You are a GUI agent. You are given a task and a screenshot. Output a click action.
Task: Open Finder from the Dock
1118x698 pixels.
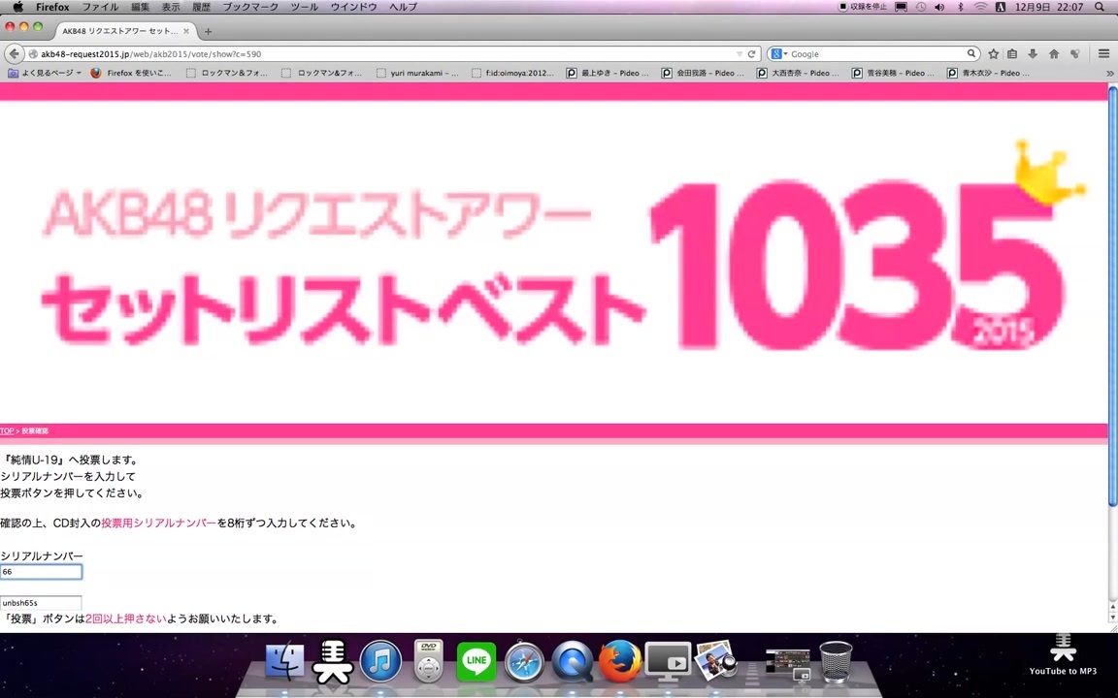point(285,661)
